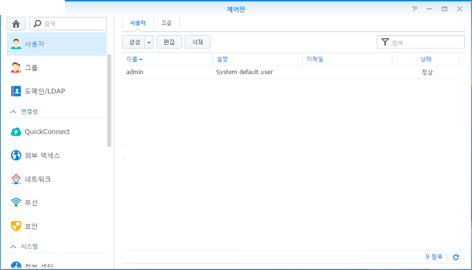Open the 그룹 group icon
Screen dimensions: 472x270
click(x=16, y=68)
